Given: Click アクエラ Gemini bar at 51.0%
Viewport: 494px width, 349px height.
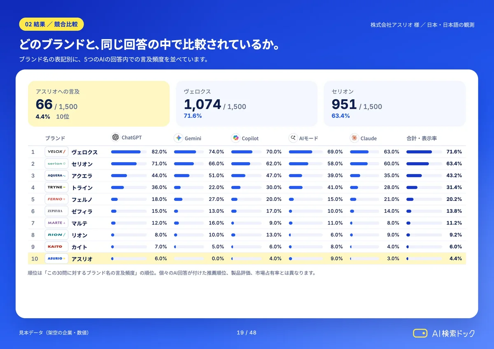Looking at the screenshot, I should coord(189,176).
